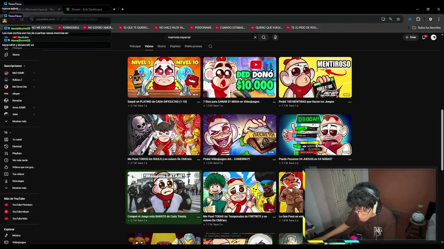
Task: Open Videos que me gustan list
Action: tap(24, 167)
